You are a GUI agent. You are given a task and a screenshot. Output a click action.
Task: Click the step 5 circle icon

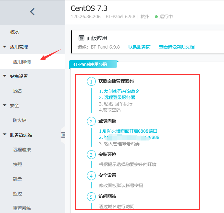[x=91, y=196]
